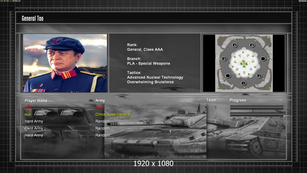The image size is (307, 173).
Task: Click the Army column header
Action: pyautogui.click(x=100, y=101)
